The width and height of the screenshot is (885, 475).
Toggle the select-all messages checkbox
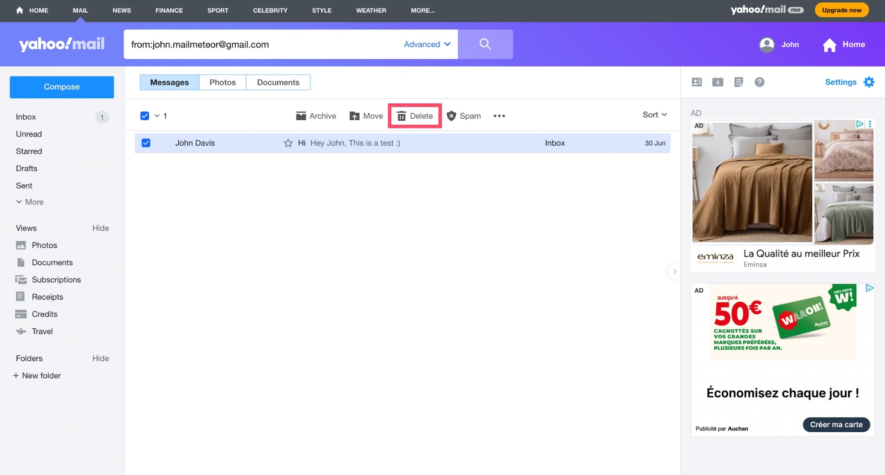[145, 116]
